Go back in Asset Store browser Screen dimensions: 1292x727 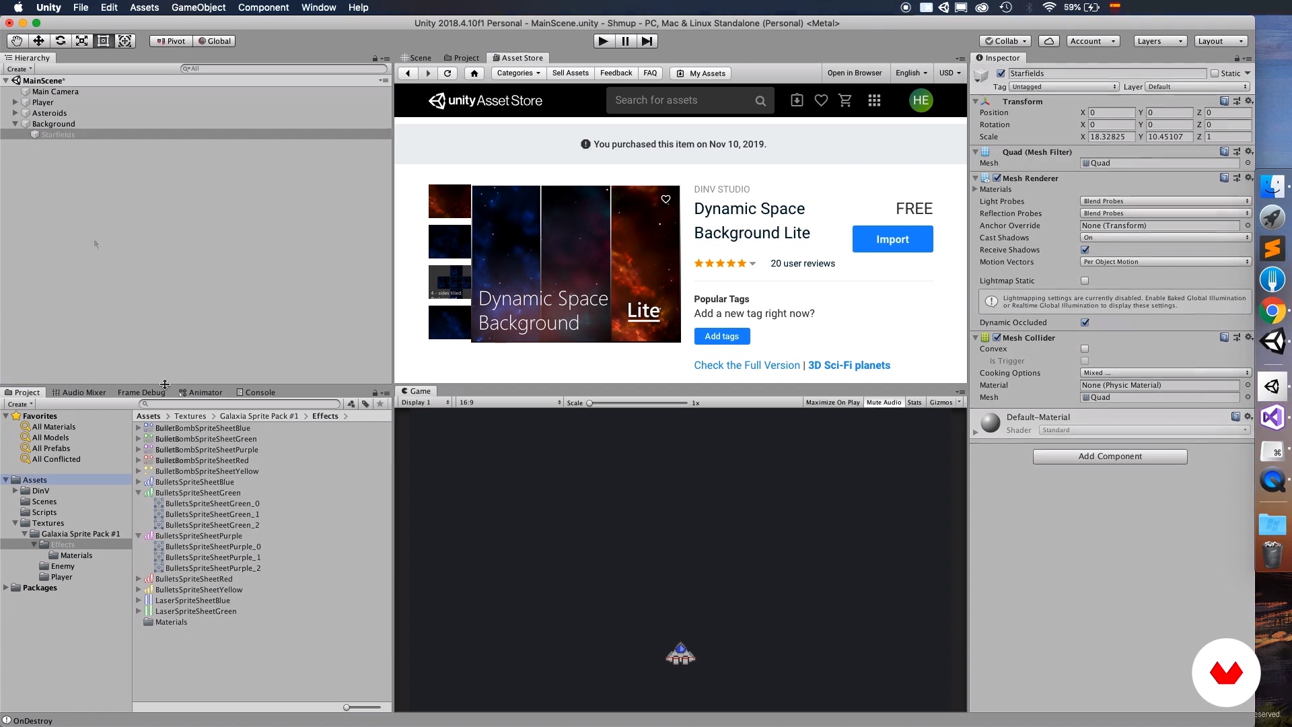[x=408, y=73]
